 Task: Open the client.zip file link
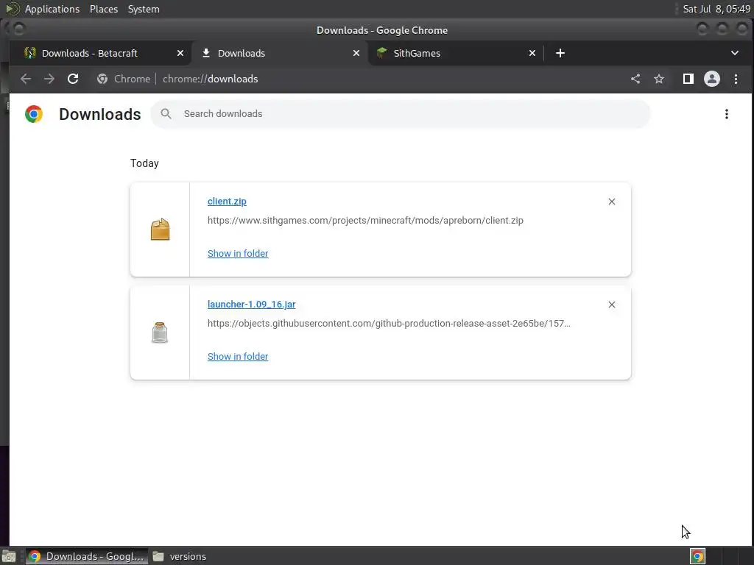point(227,202)
